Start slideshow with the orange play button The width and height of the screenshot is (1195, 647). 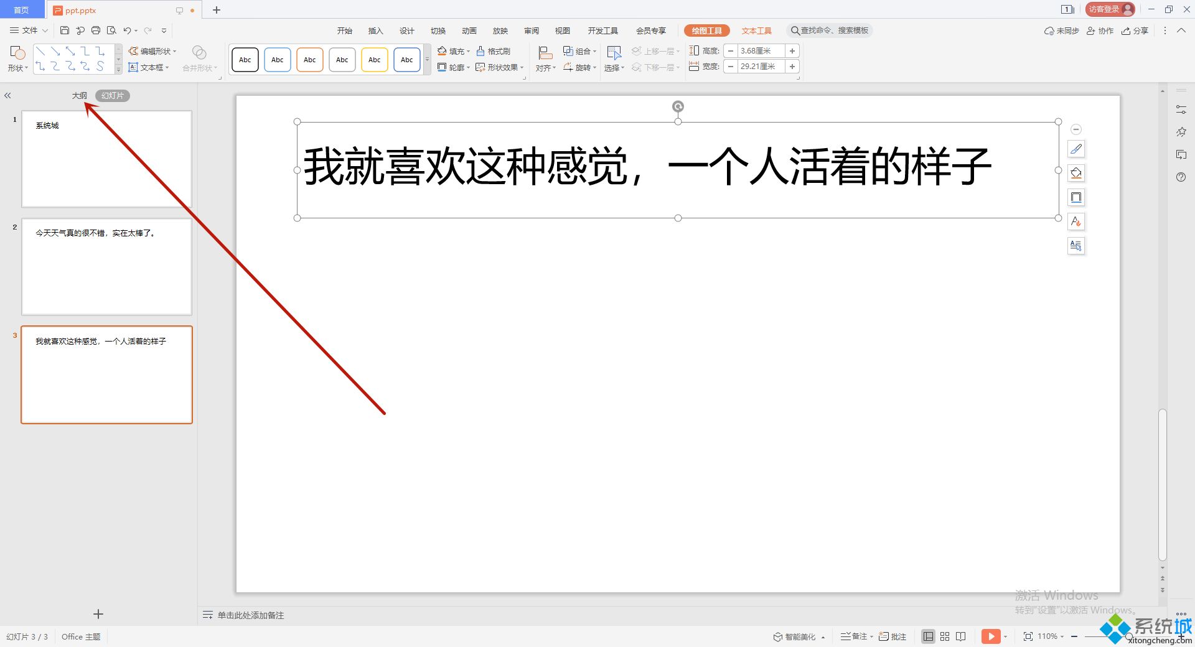(991, 636)
